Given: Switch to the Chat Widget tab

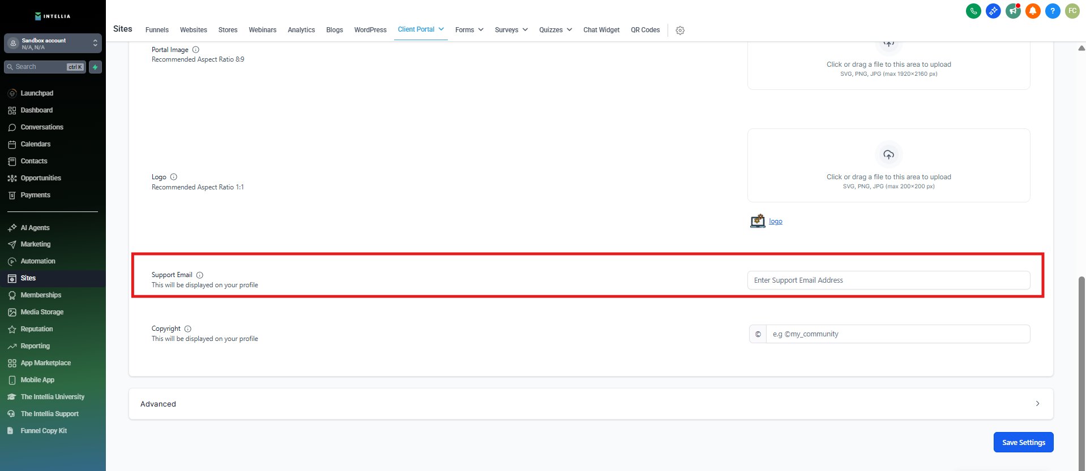Looking at the screenshot, I should point(601,30).
